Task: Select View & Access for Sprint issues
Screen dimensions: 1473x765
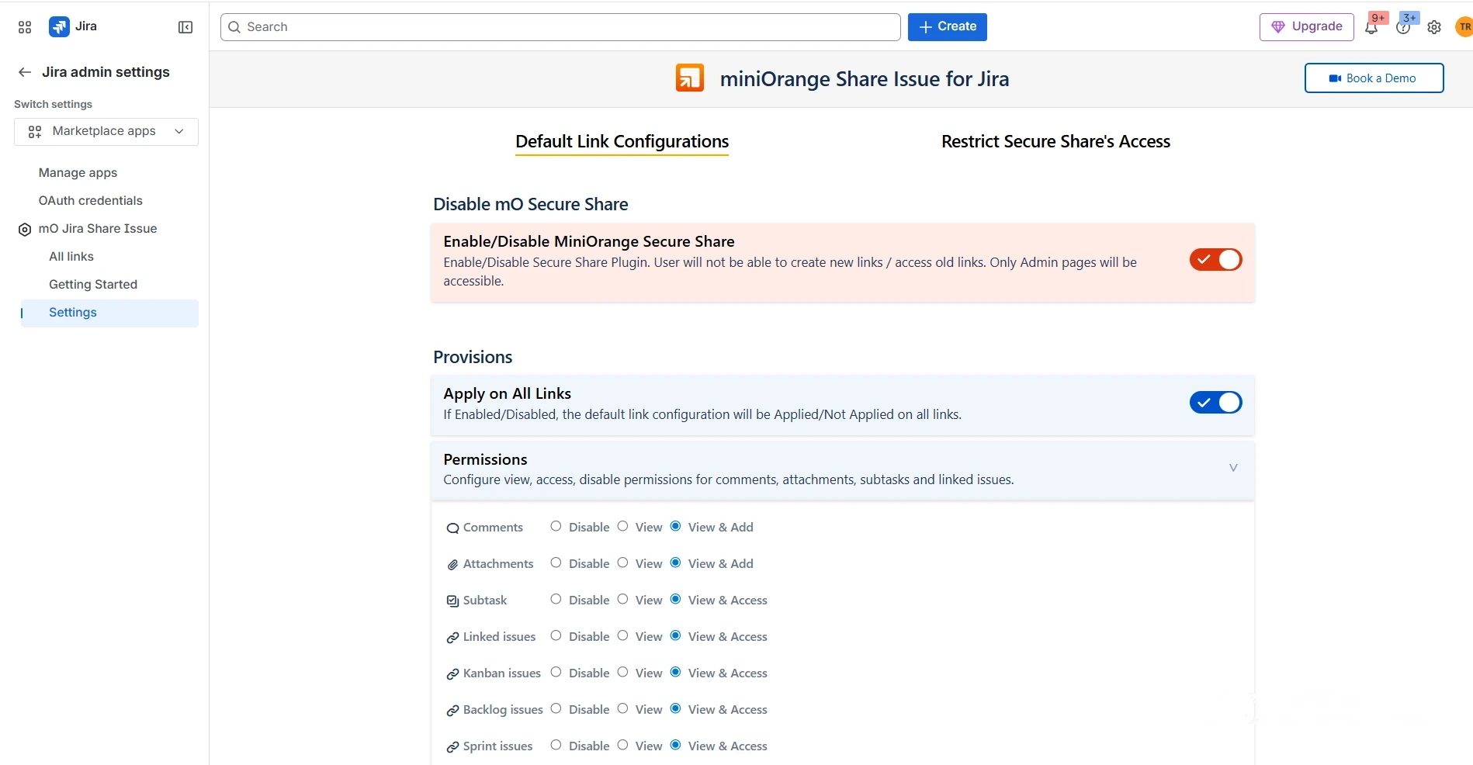Action: [675, 745]
